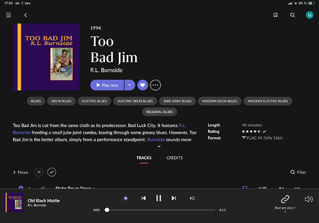Screen dimensions: 319x223
Task: Click the 40 minutes length value
Action: [x=252, y=125]
